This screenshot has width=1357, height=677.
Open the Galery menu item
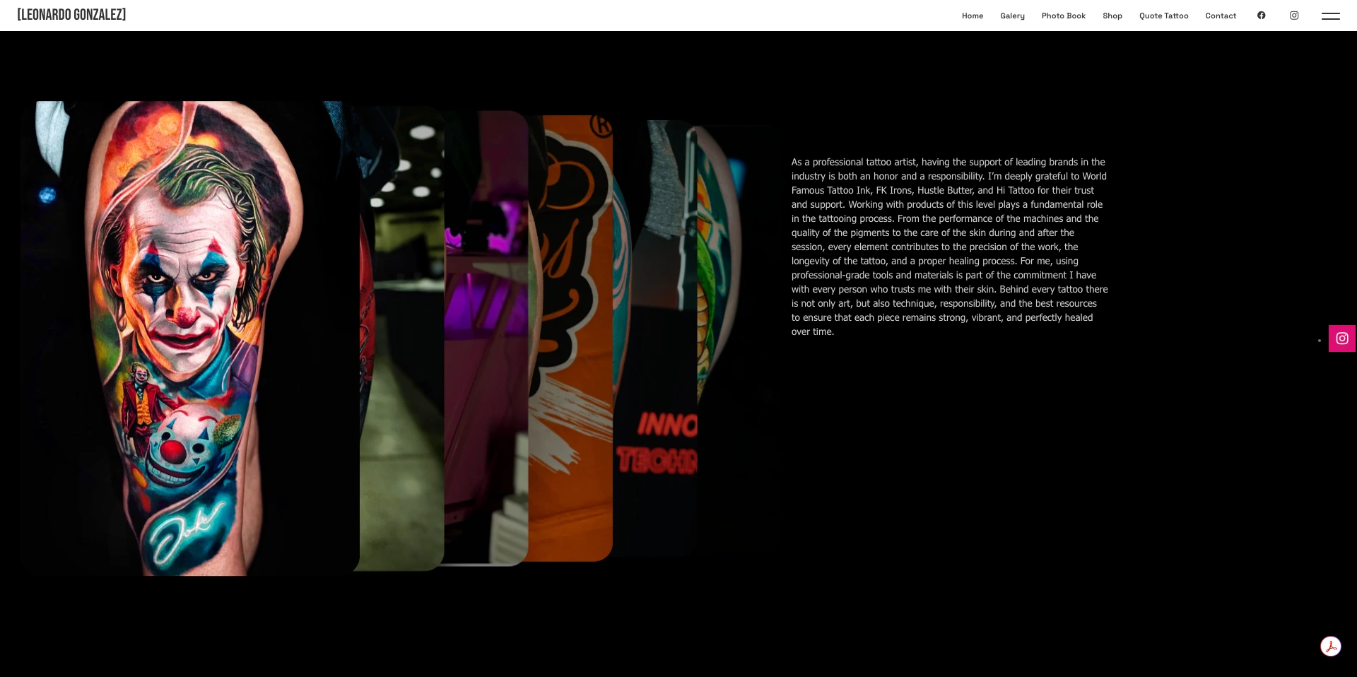tap(1012, 16)
